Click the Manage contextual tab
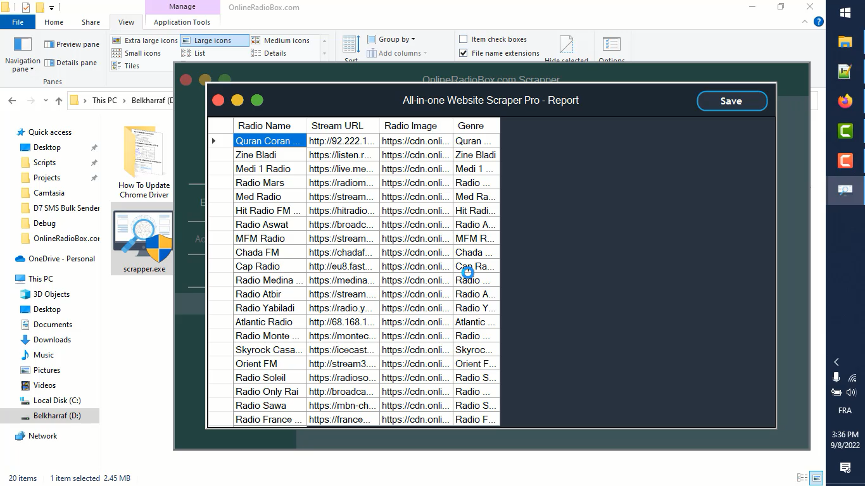 pyautogui.click(x=182, y=7)
